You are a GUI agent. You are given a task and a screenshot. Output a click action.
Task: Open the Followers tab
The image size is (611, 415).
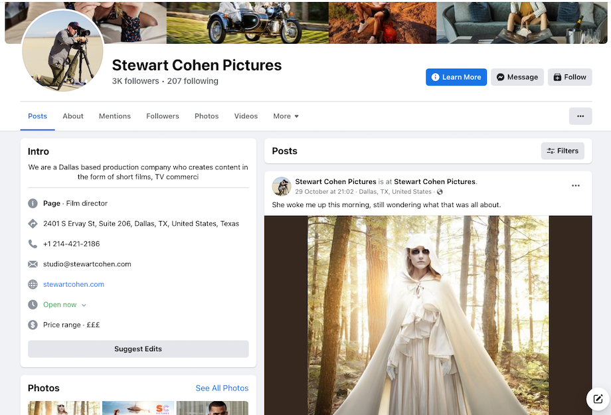pos(163,116)
